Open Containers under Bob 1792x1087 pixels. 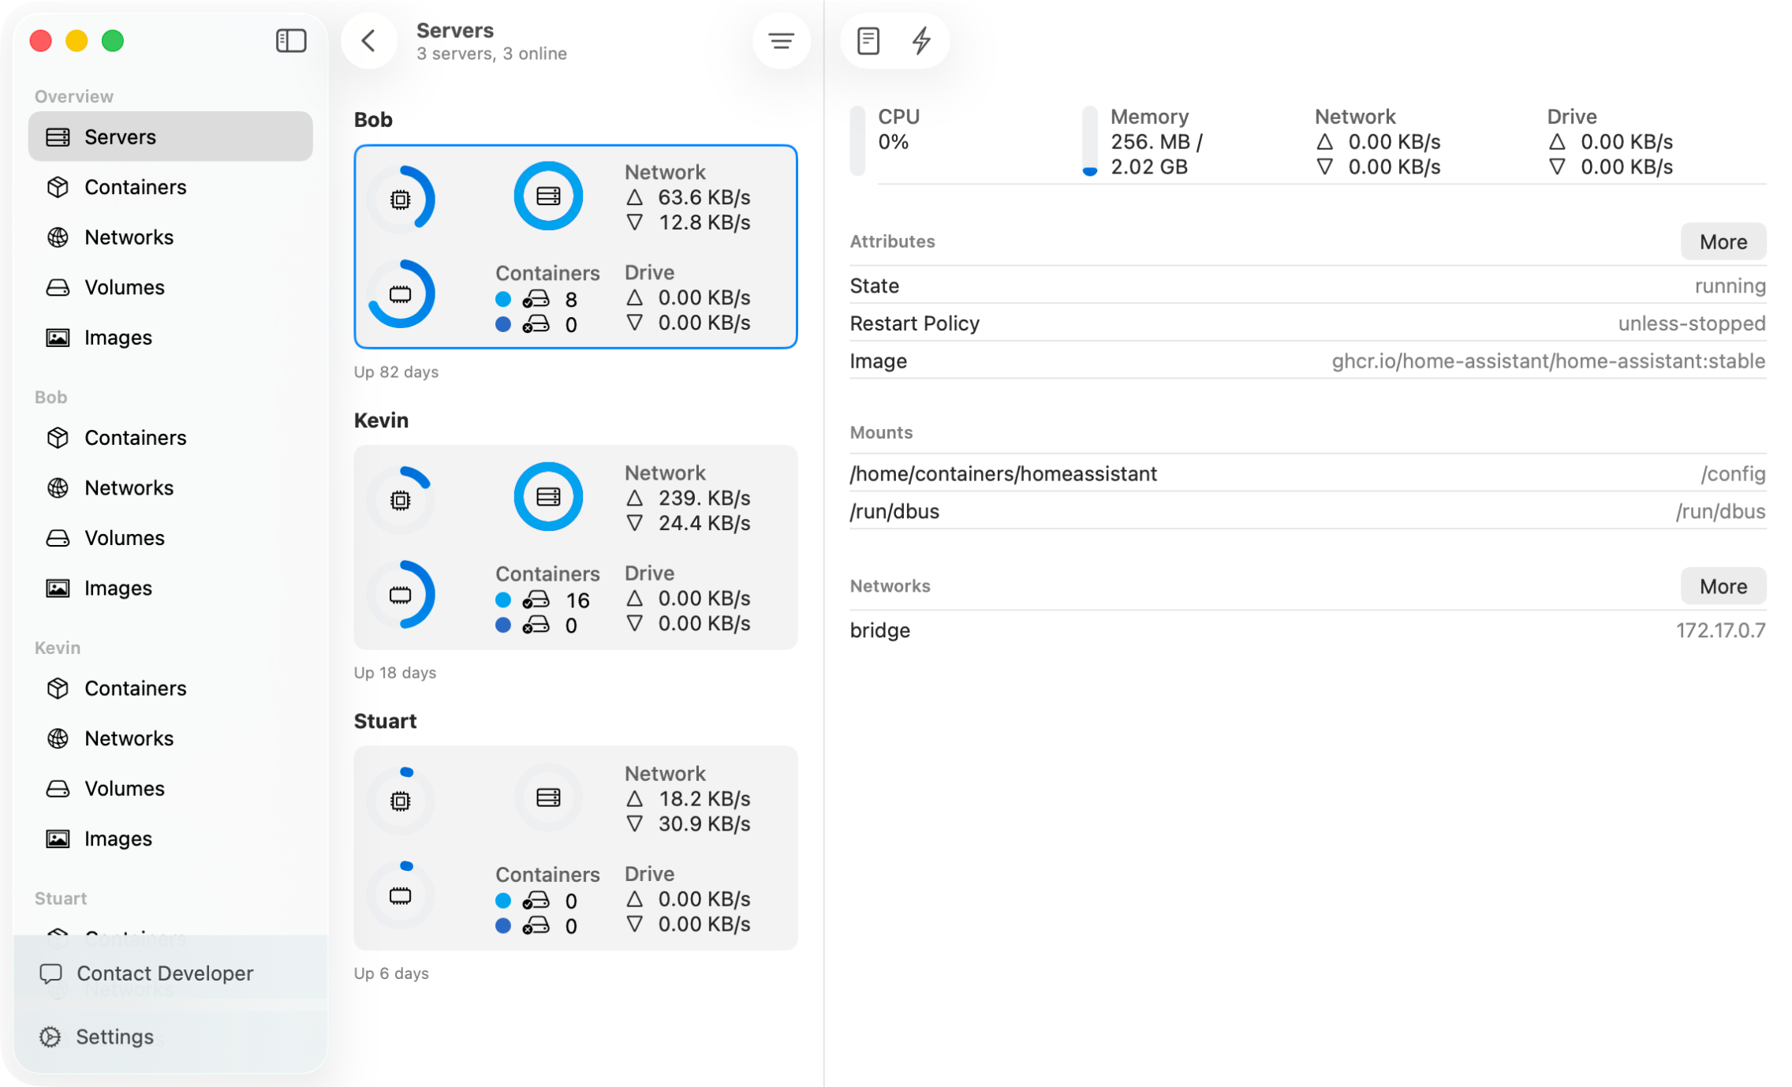coord(135,437)
